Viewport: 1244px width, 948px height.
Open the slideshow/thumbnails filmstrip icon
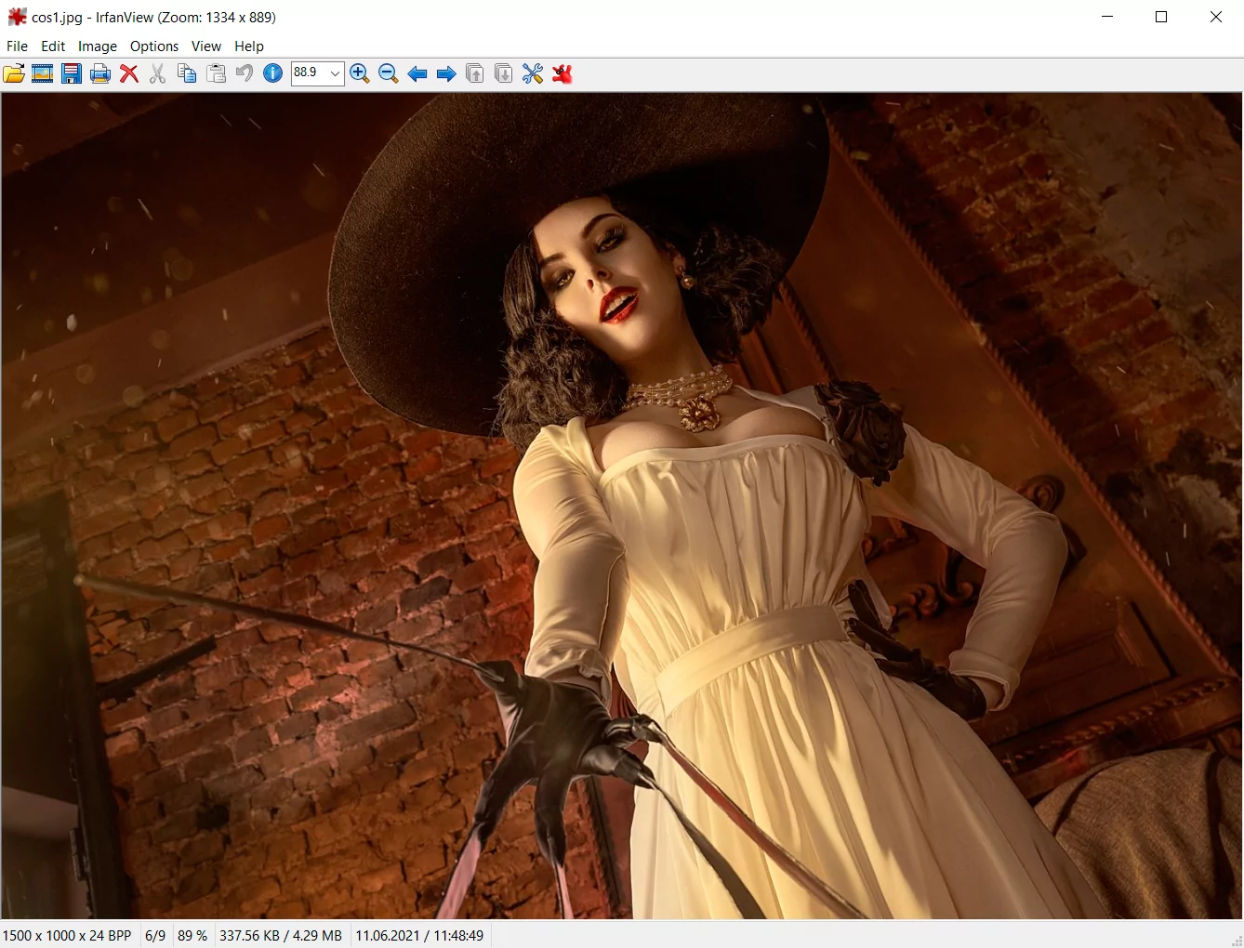43,73
